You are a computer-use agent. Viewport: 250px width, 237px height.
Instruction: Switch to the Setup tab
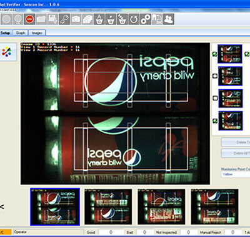[6, 33]
